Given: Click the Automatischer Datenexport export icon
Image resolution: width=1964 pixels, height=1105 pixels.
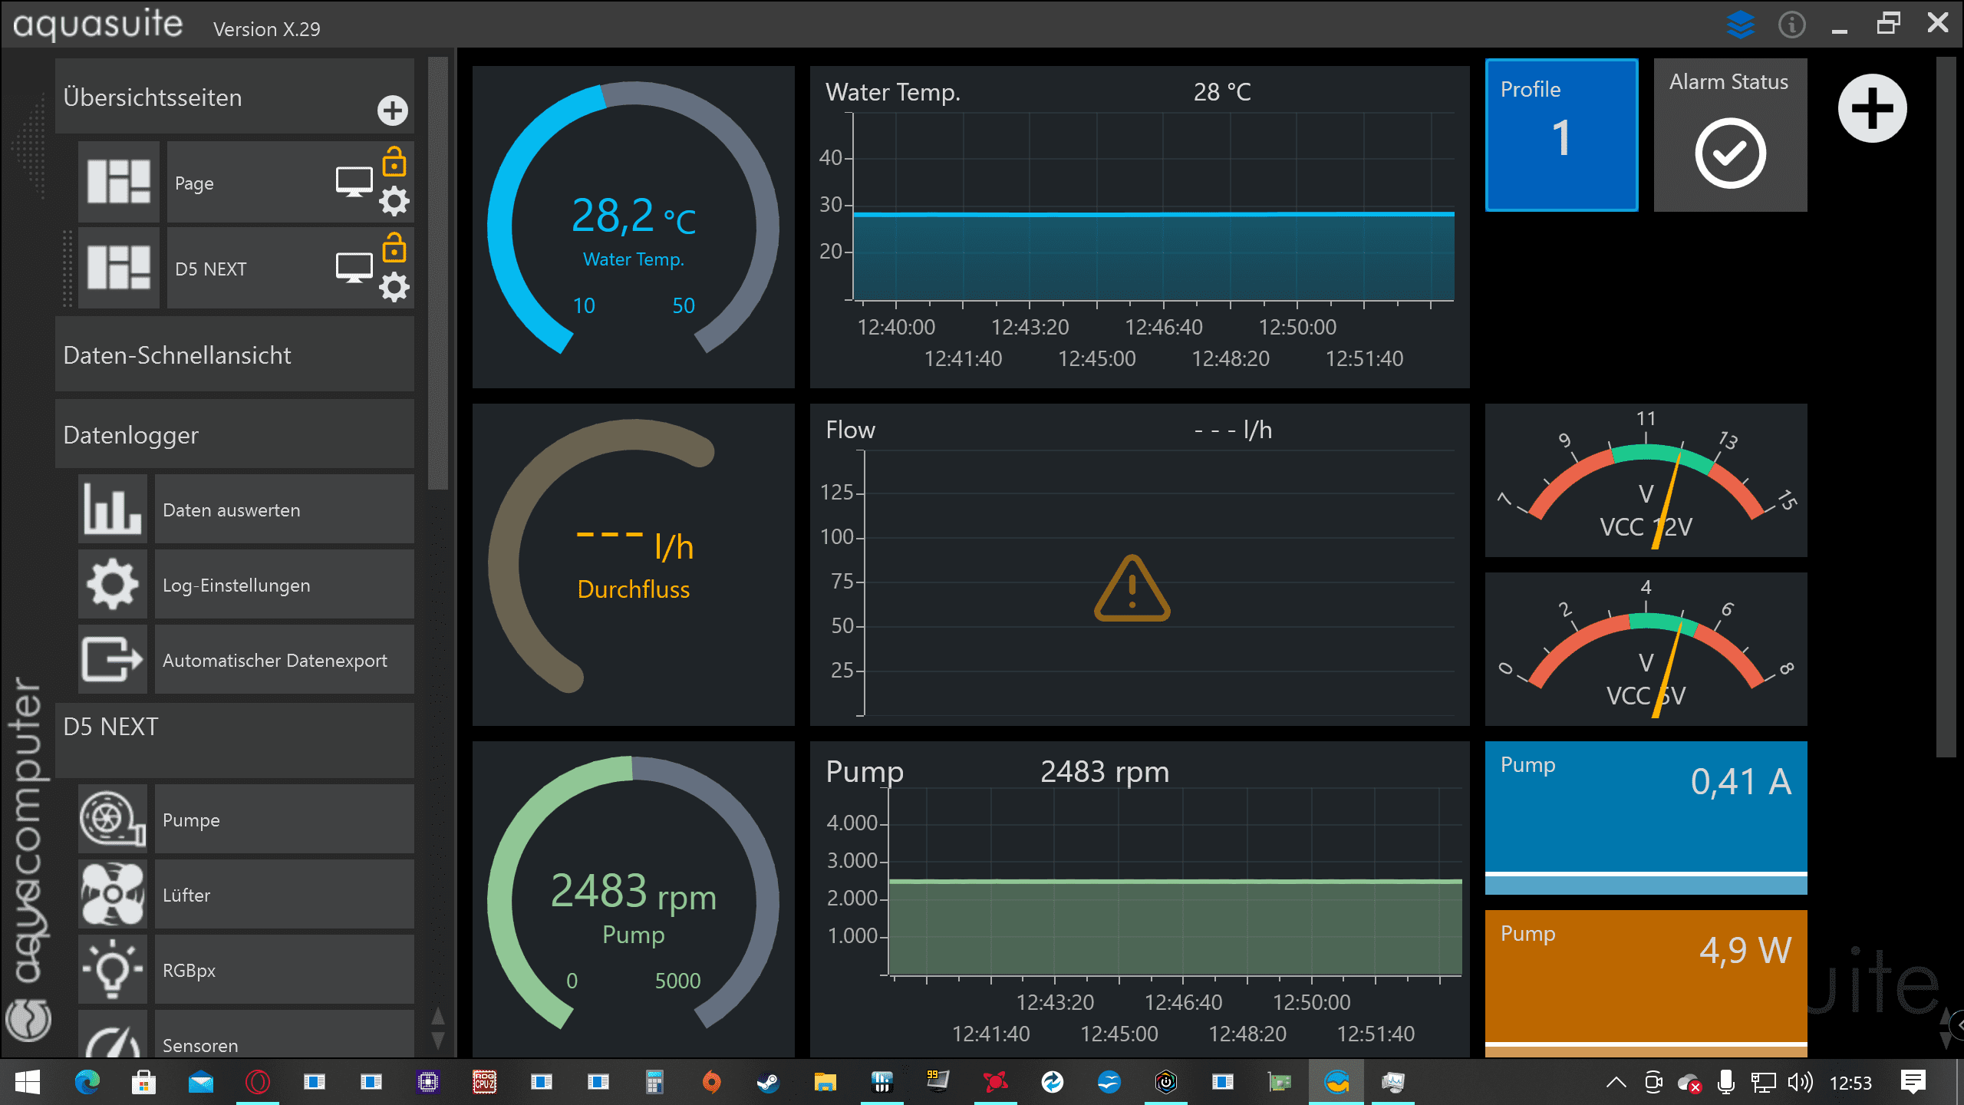Looking at the screenshot, I should coord(113,660).
